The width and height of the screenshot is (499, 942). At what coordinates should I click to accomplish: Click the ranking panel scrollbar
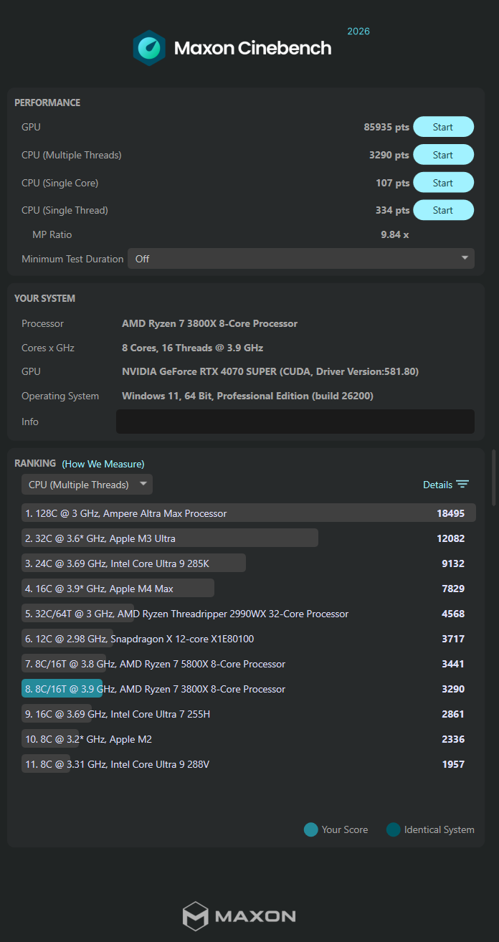click(x=493, y=478)
